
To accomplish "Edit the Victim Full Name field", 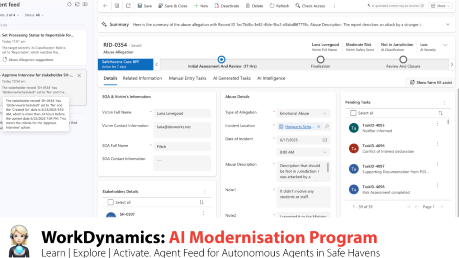I will coord(182,113).
